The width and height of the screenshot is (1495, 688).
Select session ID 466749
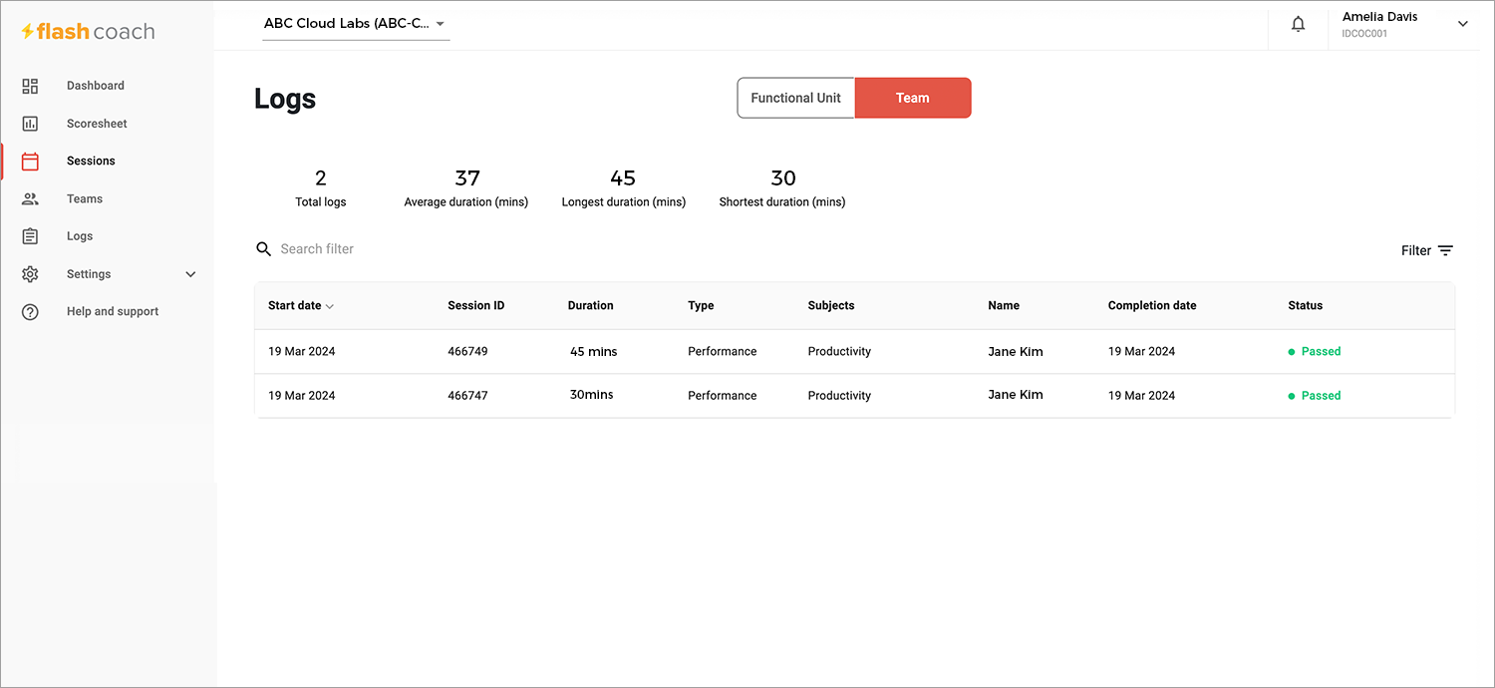pyautogui.click(x=467, y=352)
